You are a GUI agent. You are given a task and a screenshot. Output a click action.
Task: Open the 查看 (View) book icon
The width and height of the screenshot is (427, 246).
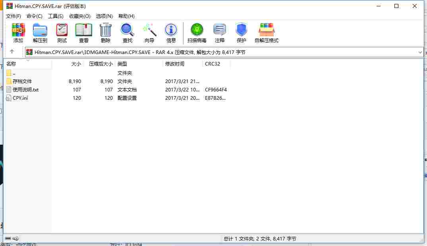point(83,30)
